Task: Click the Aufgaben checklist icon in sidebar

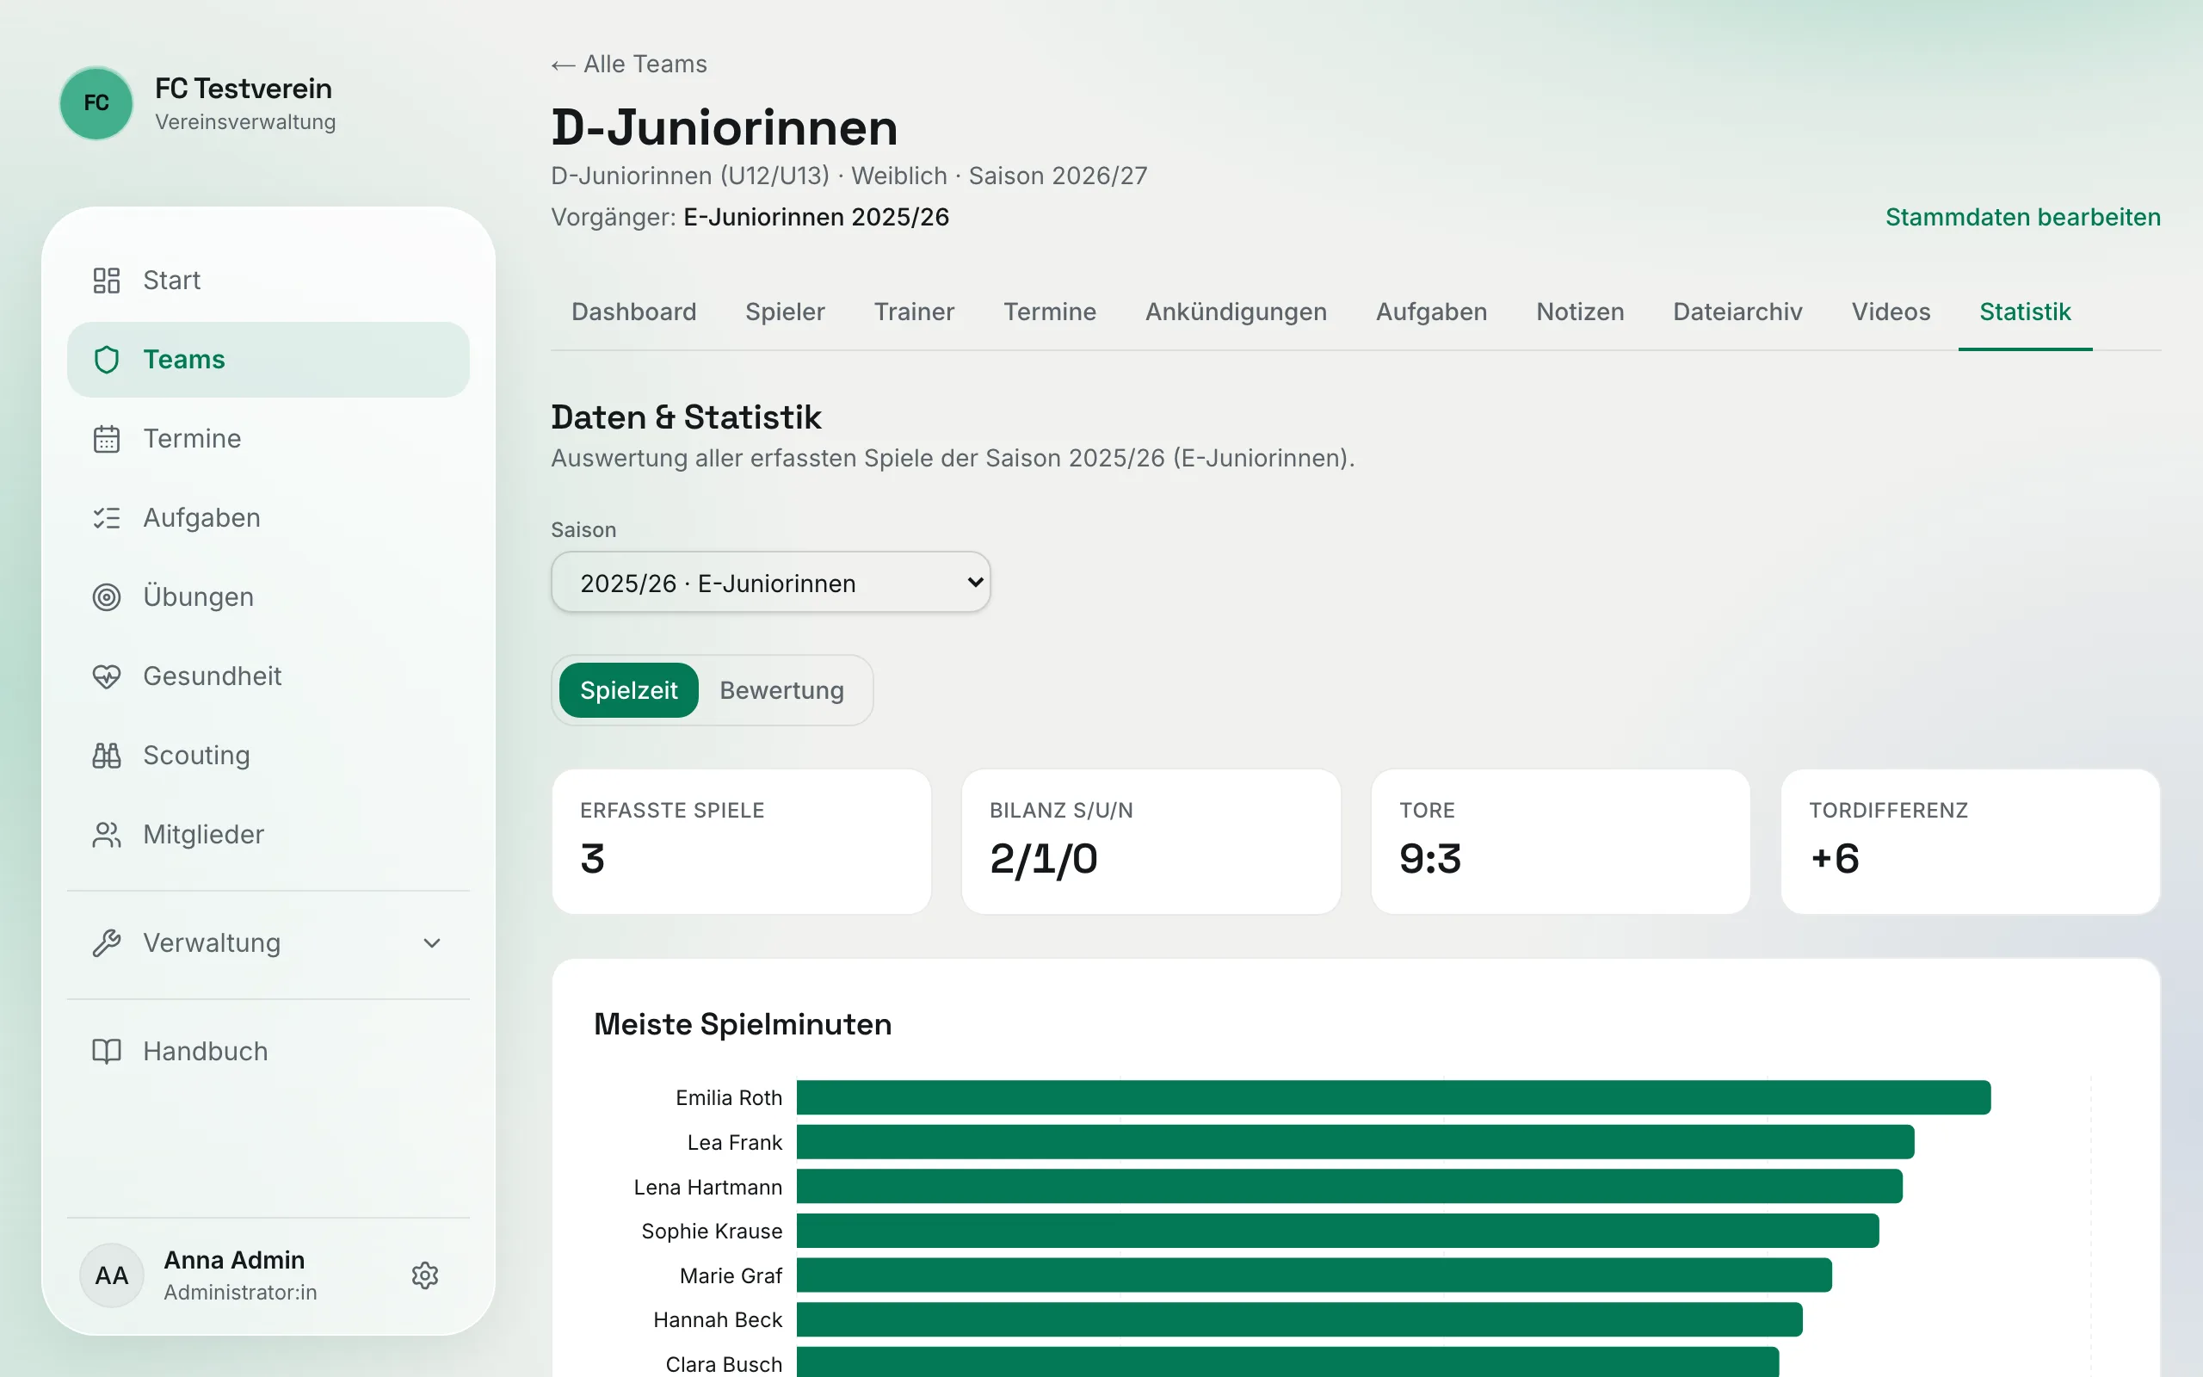Action: coord(107,518)
